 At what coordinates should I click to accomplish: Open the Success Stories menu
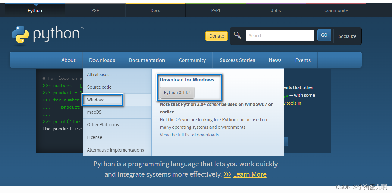237,60
